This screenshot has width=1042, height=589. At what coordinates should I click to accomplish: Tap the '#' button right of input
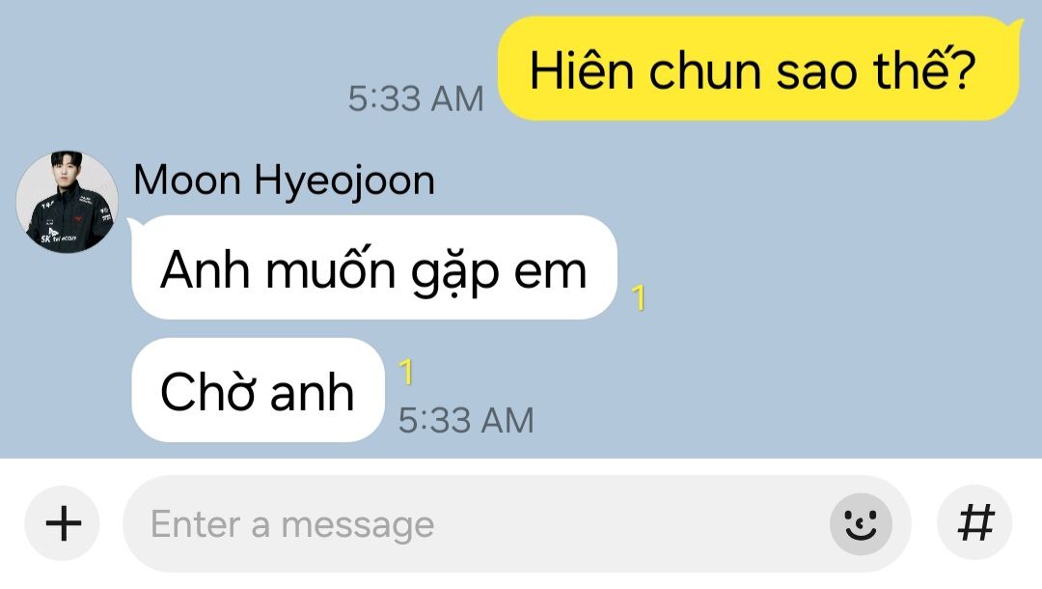(x=974, y=524)
